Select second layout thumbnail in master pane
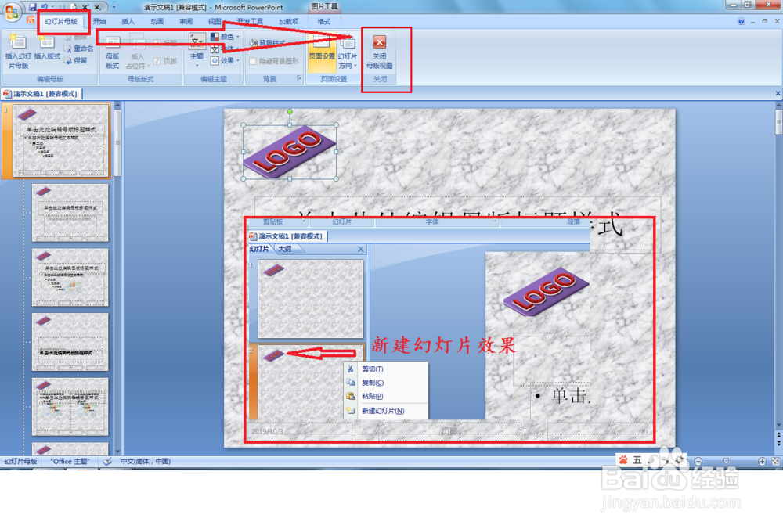This screenshot has height=529, width=783. [70, 213]
